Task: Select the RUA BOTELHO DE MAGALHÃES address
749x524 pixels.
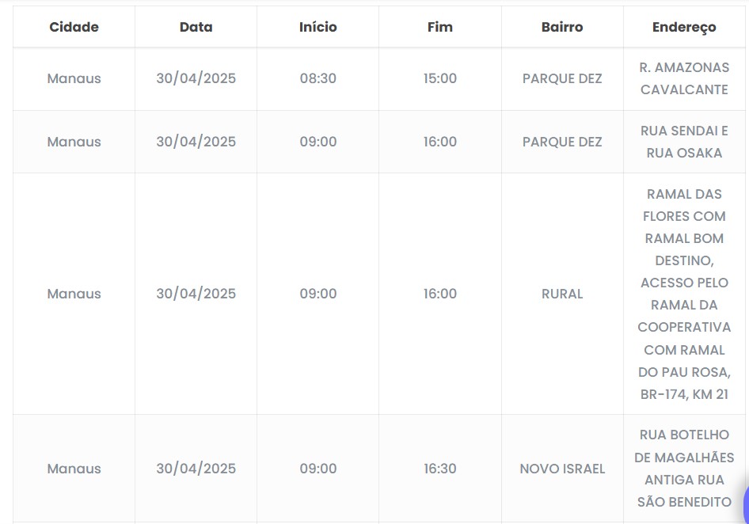Action: coord(684,469)
